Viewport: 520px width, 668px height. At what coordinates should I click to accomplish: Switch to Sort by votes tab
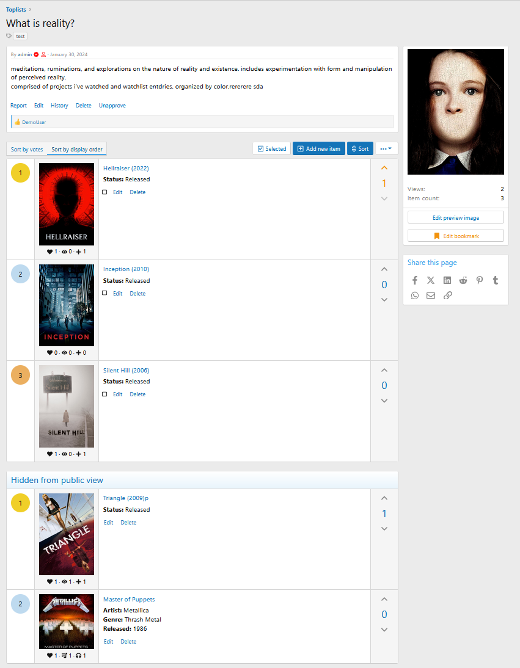click(27, 150)
